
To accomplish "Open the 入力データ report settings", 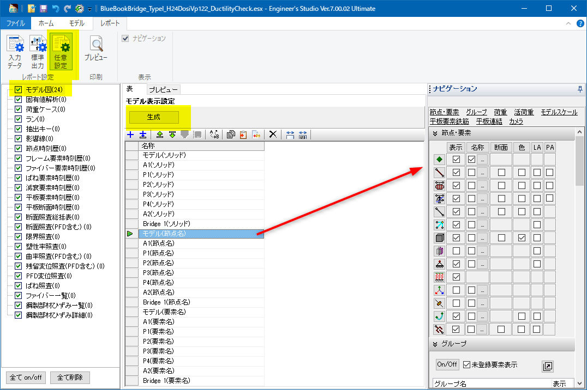I will 15,52.
